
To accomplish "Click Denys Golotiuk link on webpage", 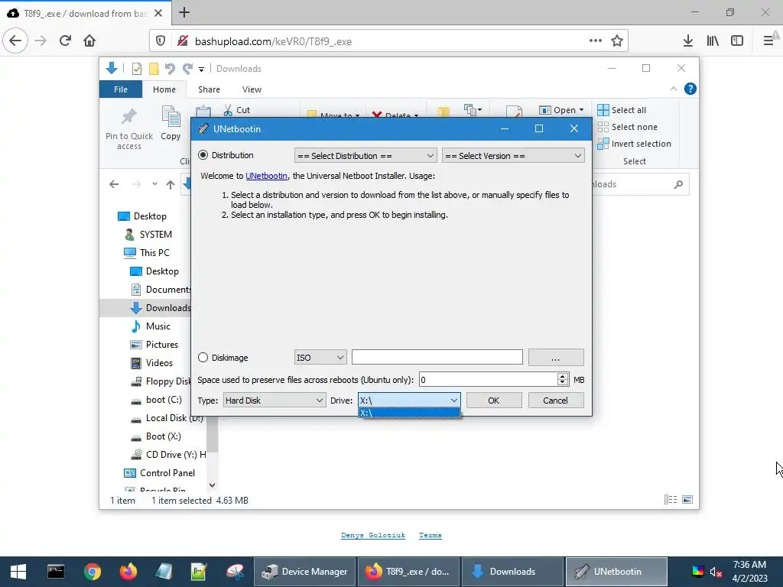I will point(373,535).
